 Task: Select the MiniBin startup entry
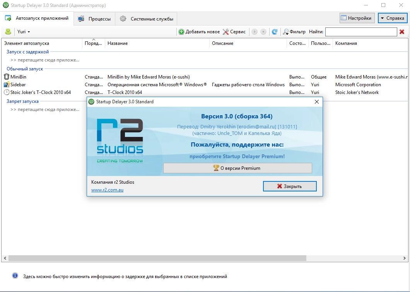click(18, 77)
